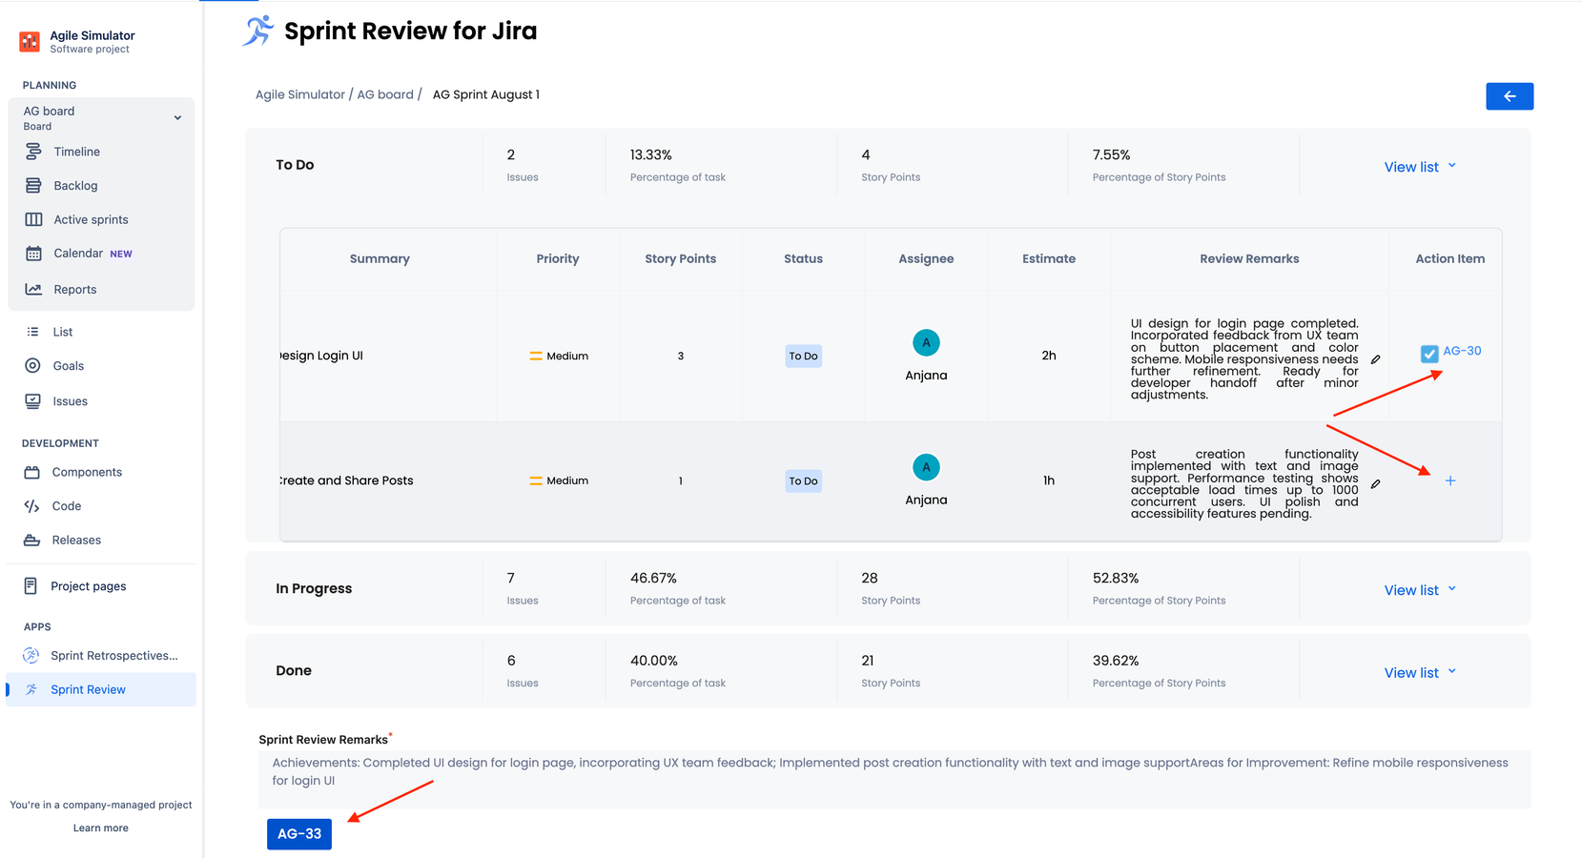Toggle the AG-30 action item checkbox
Screen dimensions: 1582x858
[x=1428, y=354]
